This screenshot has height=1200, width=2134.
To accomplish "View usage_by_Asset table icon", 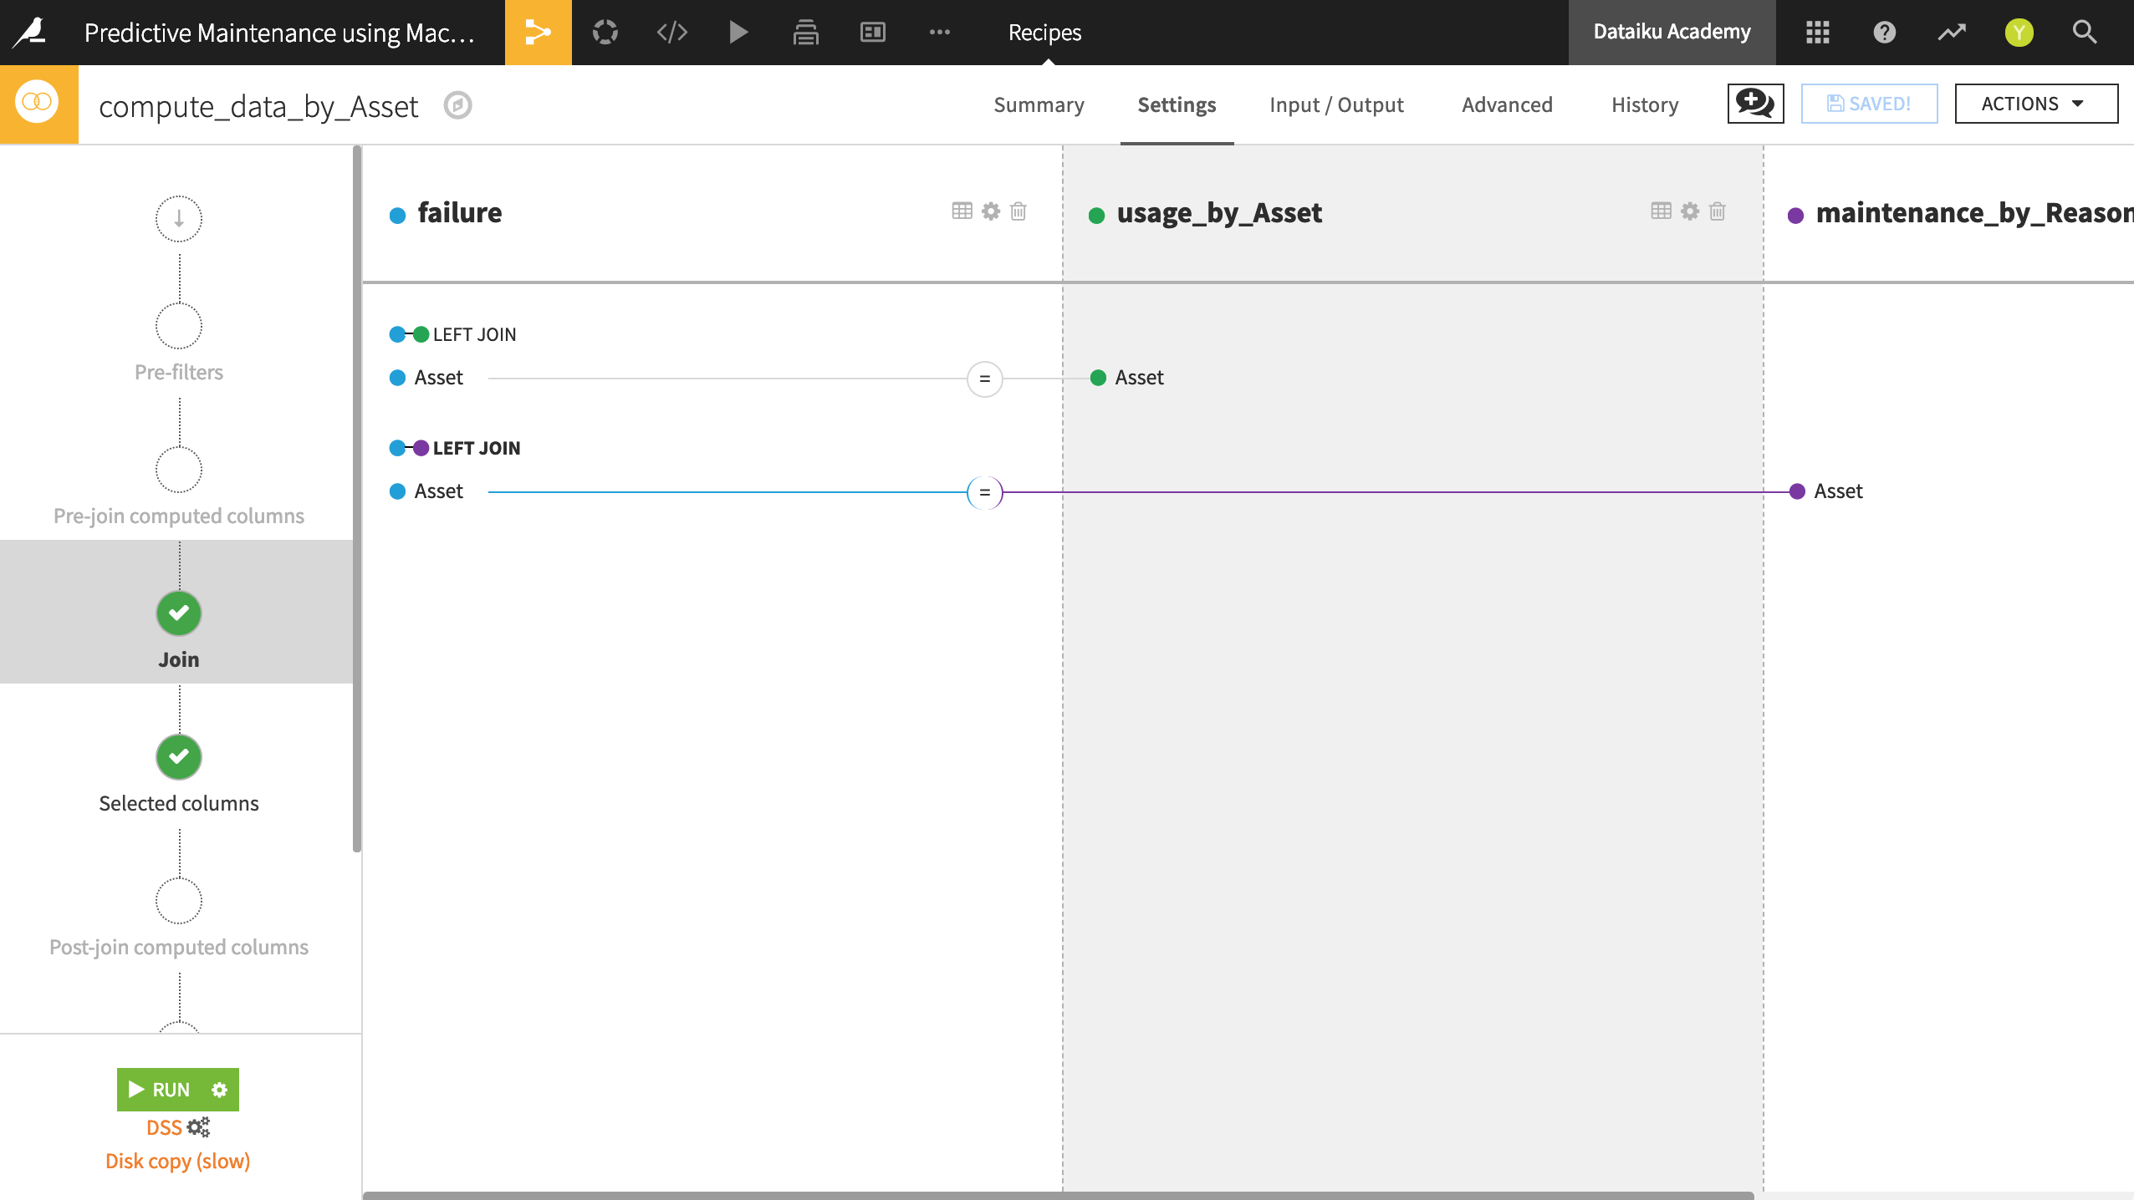I will [x=1661, y=211].
